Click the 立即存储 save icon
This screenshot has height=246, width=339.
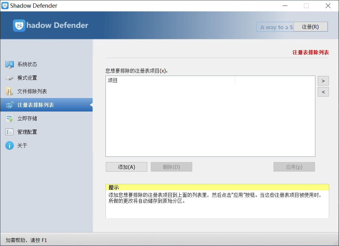coord(9,118)
